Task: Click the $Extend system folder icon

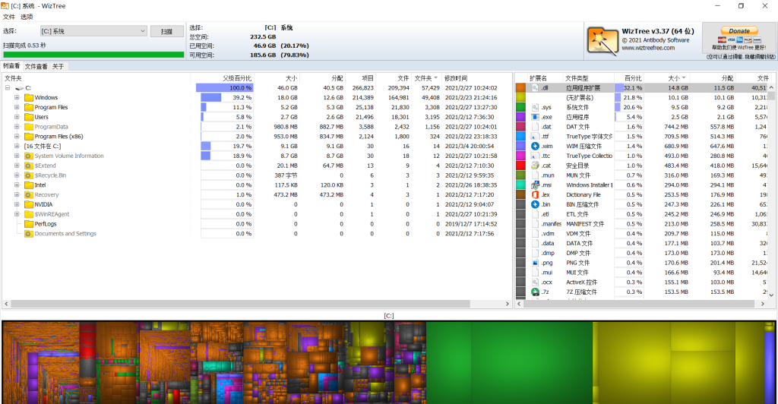Action: coord(29,166)
